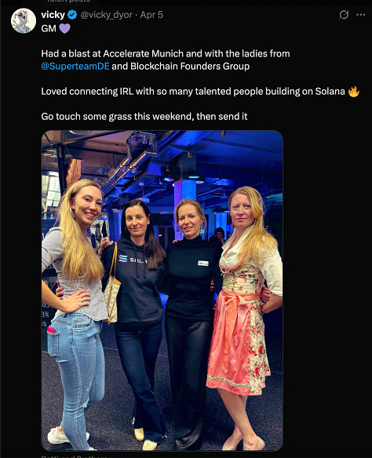372x458 pixels.
Task: Open vicky's profile avatar picture
Action: pyautogui.click(x=24, y=20)
